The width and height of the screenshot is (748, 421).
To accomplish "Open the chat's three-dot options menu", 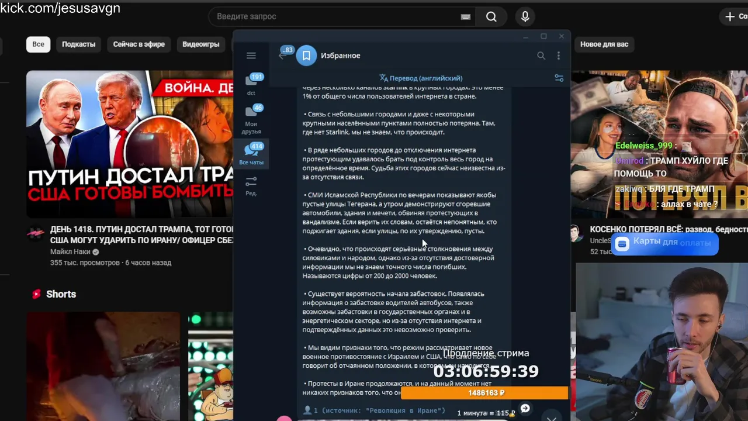I will click(559, 56).
